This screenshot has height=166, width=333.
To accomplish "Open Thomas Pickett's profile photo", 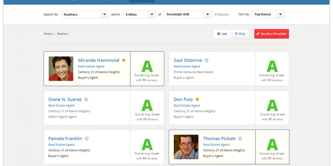I will click(186, 147).
